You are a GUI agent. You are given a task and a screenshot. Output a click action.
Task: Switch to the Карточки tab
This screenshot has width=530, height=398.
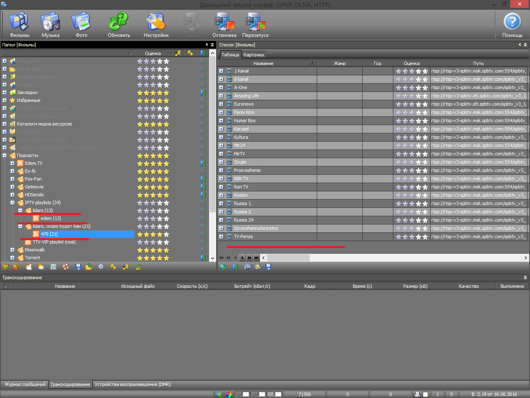(x=253, y=55)
